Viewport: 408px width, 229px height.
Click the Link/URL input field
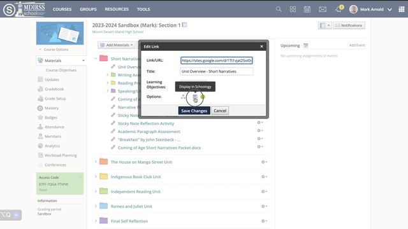[x=217, y=60]
